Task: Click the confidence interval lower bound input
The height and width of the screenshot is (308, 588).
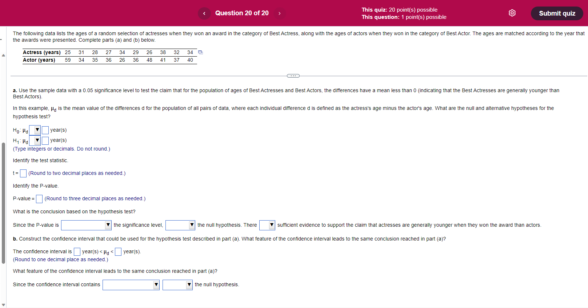Action: coord(77,252)
